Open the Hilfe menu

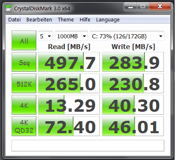coord(85,20)
